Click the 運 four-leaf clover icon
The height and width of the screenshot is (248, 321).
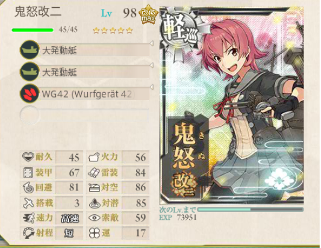click(94, 233)
